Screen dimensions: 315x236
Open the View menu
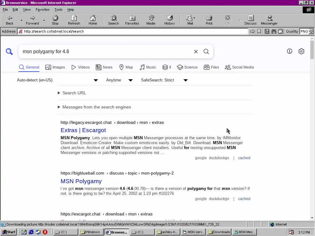pyautogui.click(x=27, y=10)
